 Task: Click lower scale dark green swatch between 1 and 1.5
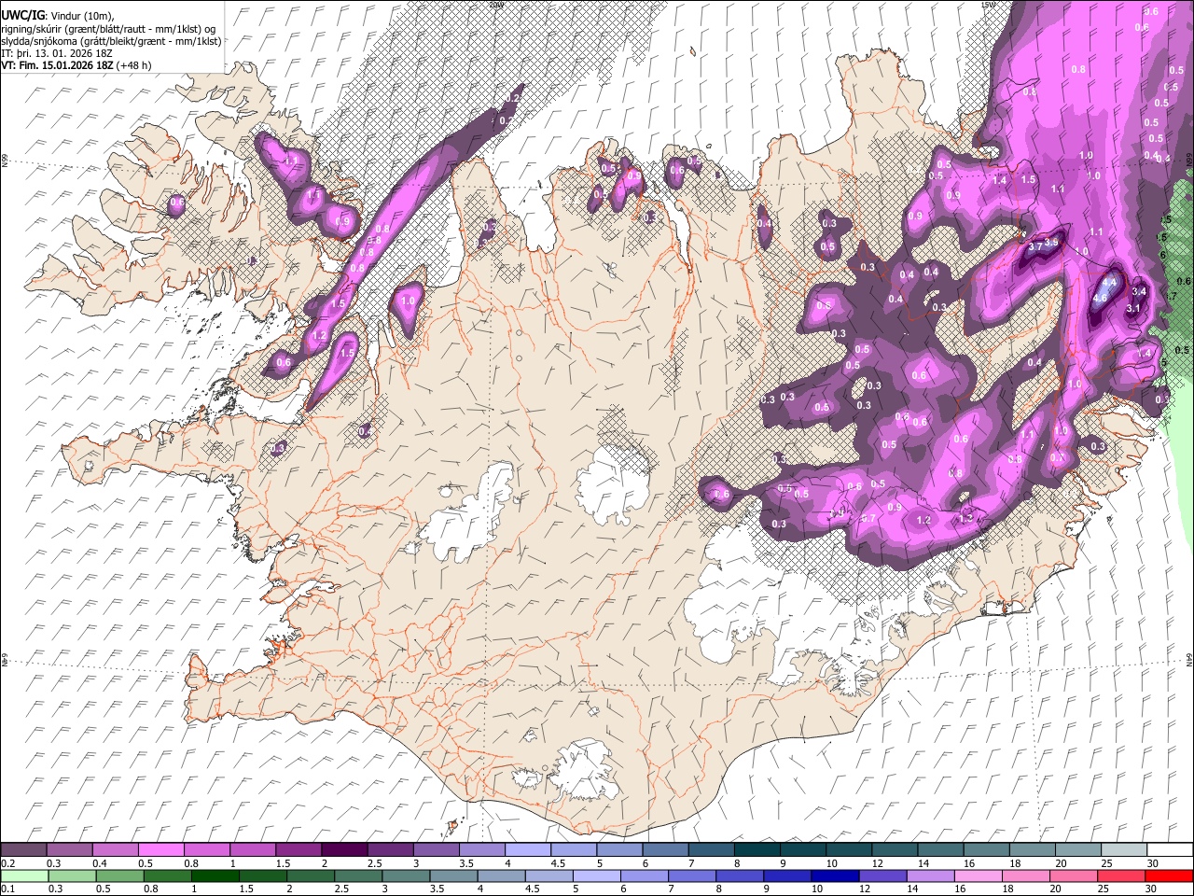215,875
